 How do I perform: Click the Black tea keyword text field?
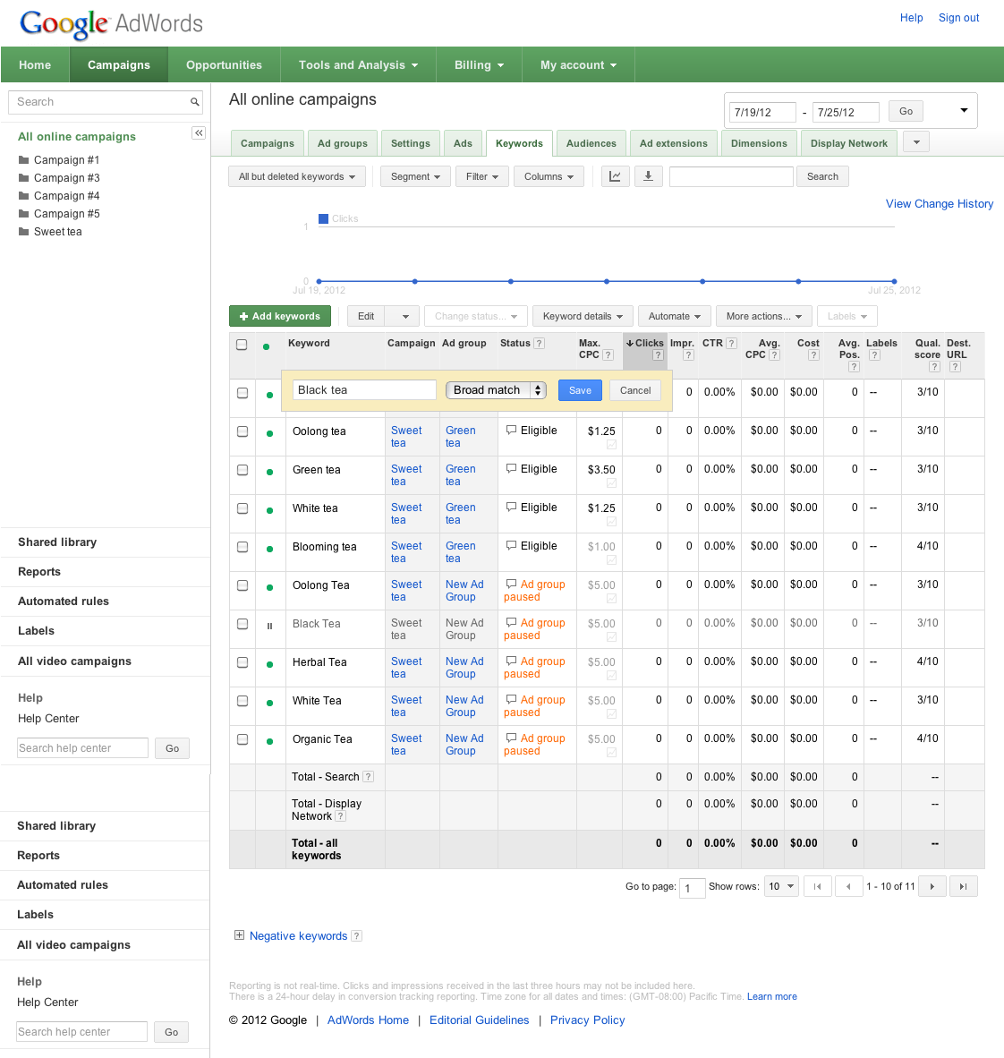pyautogui.click(x=364, y=390)
